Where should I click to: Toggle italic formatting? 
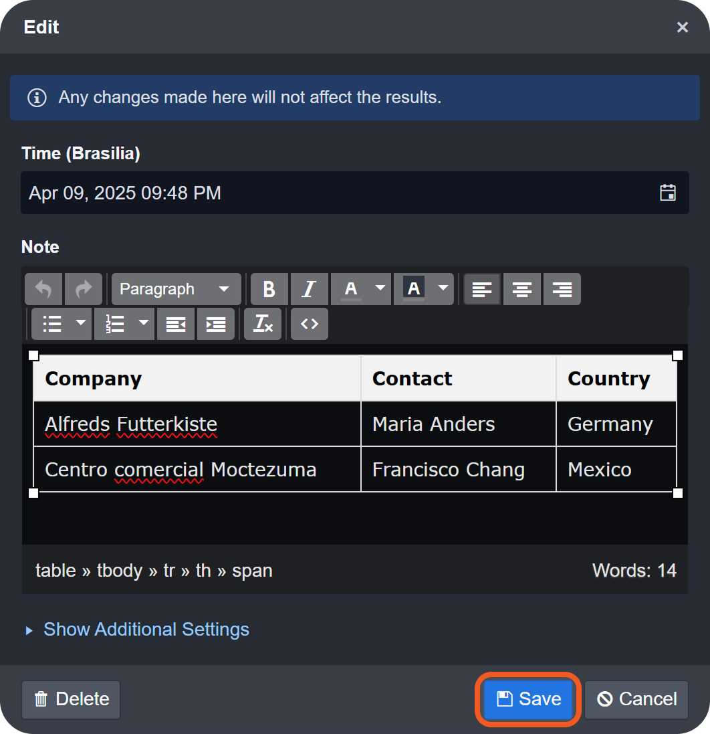[309, 289]
